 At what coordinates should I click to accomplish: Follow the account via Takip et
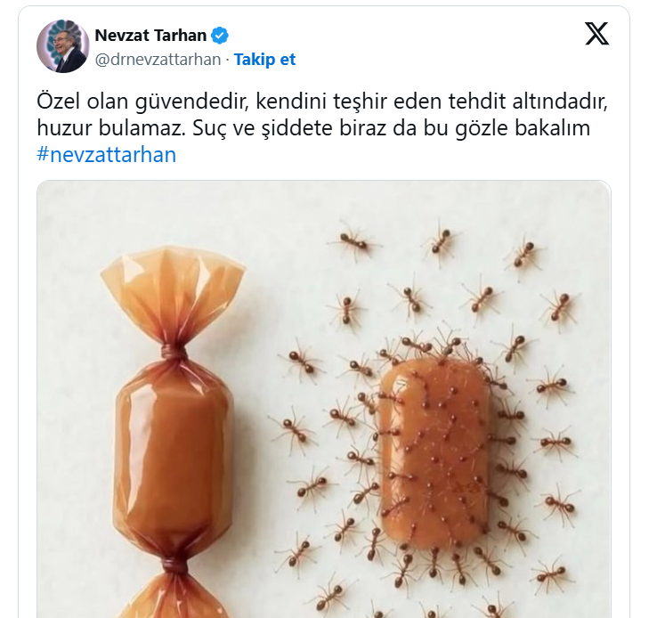[x=264, y=60]
